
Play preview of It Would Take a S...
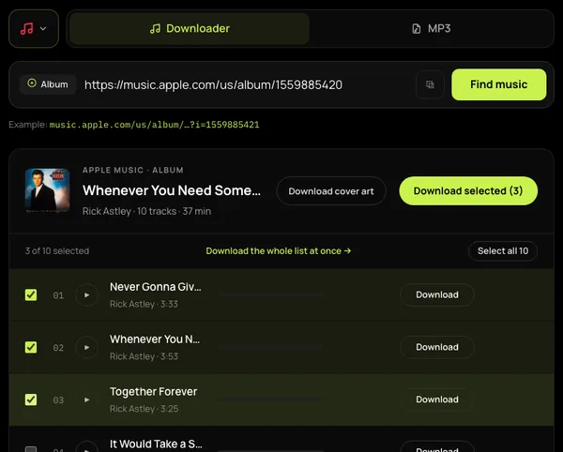(87, 447)
